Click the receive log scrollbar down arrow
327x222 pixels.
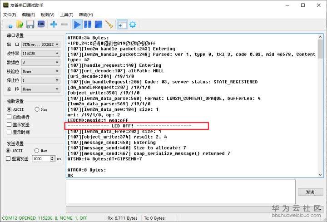coord(320,175)
